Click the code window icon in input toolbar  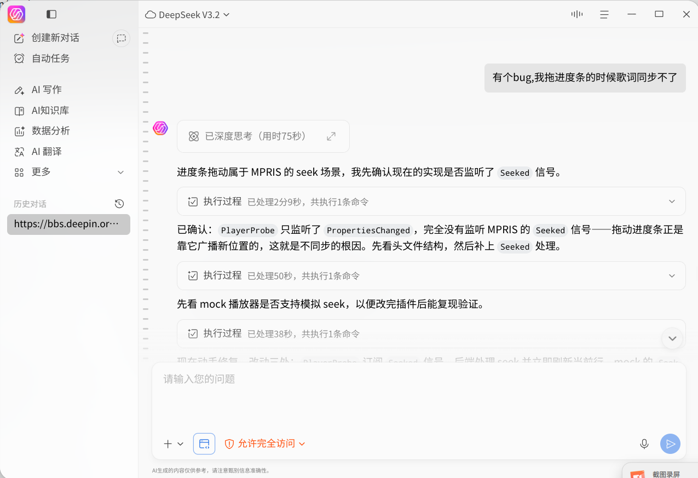[204, 444]
